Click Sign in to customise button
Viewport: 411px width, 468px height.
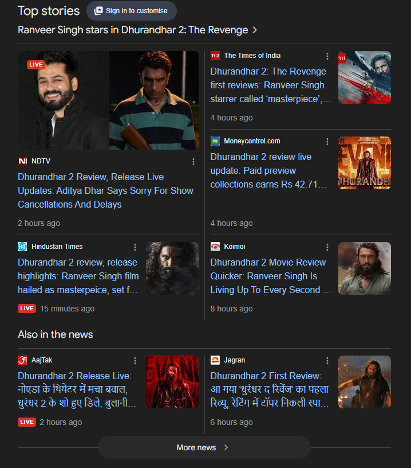pos(131,11)
